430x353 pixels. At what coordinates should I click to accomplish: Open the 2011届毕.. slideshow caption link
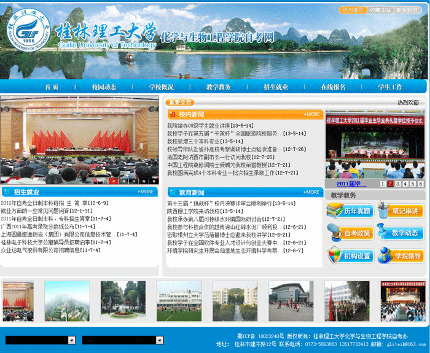pyautogui.click(x=351, y=184)
